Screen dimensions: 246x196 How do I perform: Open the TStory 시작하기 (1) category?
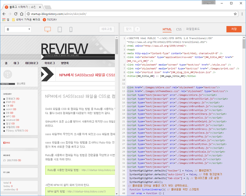click(x=17, y=131)
